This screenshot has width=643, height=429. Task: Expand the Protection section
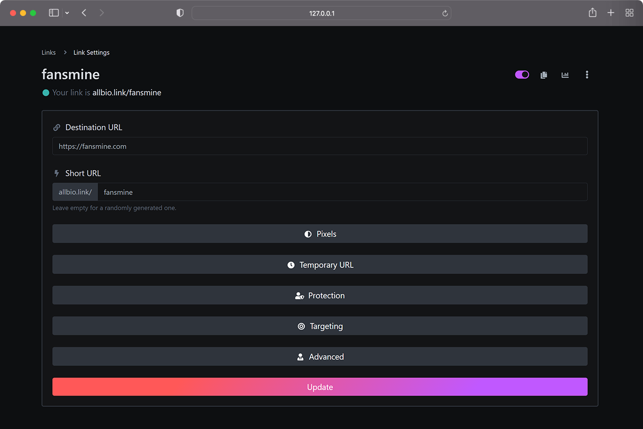tap(320, 295)
